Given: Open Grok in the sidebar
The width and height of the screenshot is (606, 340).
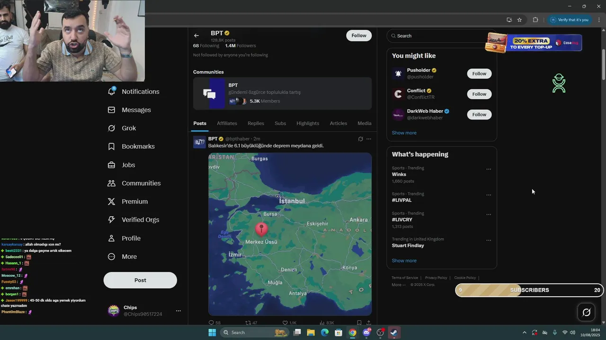Looking at the screenshot, I should (122, 128).
